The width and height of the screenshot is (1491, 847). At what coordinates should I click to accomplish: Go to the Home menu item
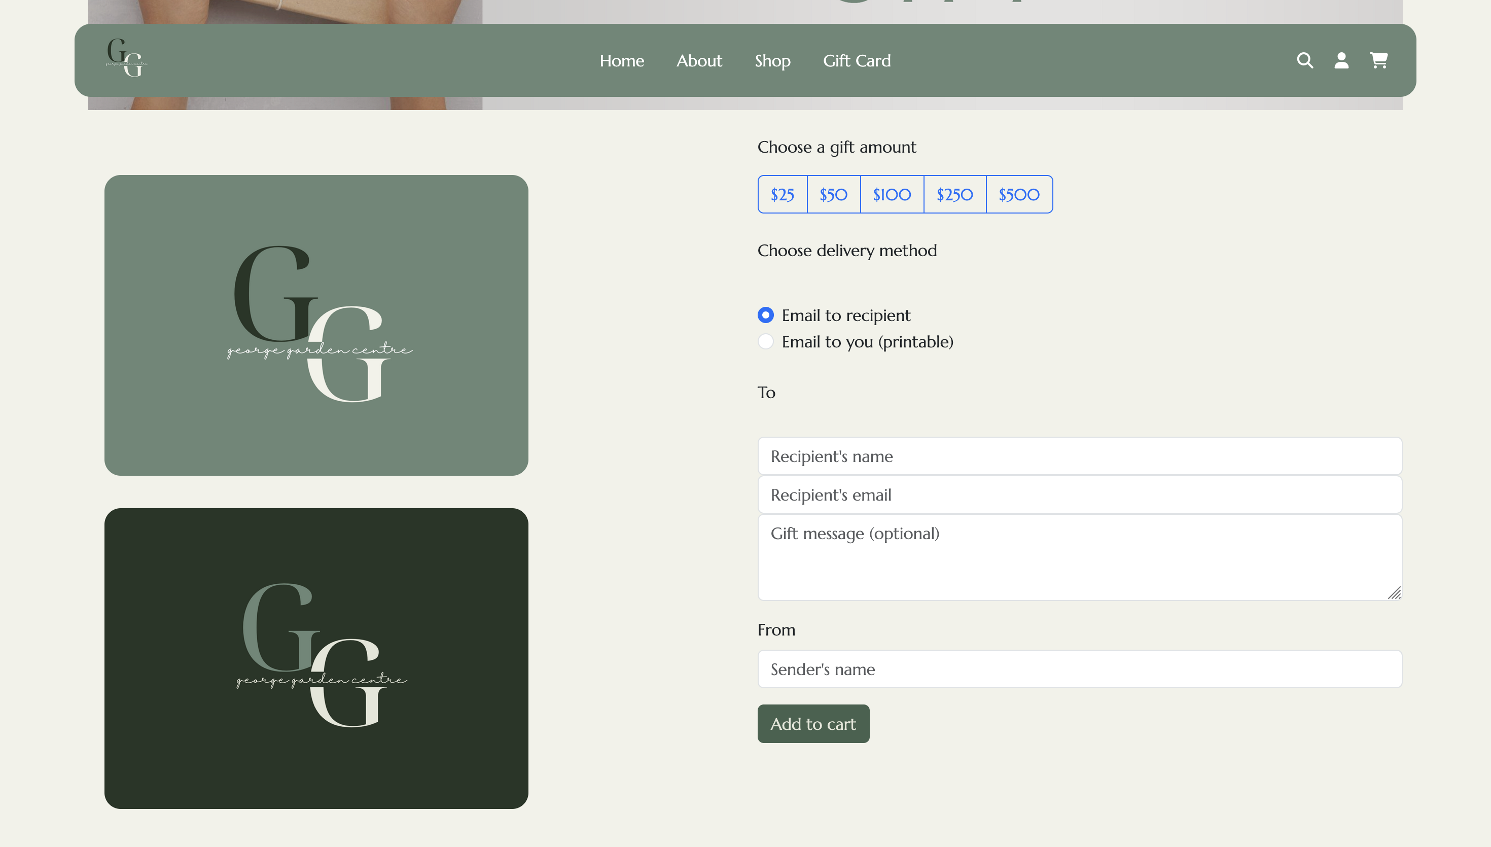coord(622,60)
